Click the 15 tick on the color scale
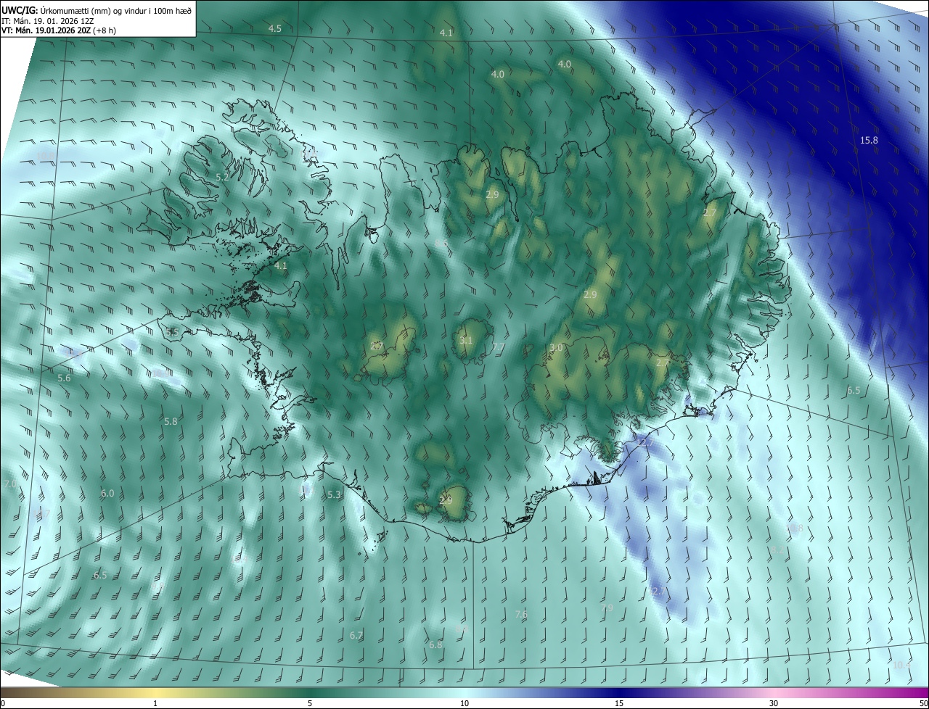This screenshot has height=709, width=929. coord(619,703)
